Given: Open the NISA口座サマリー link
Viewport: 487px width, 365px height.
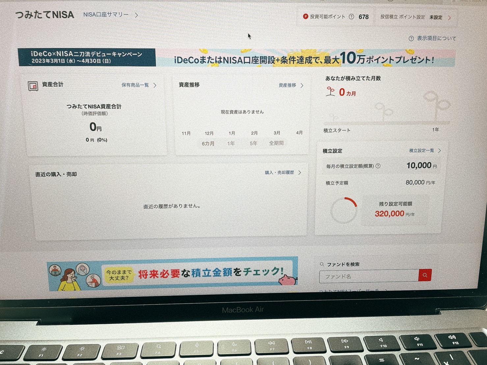Looking at the screenshot, I should (106, 14).
